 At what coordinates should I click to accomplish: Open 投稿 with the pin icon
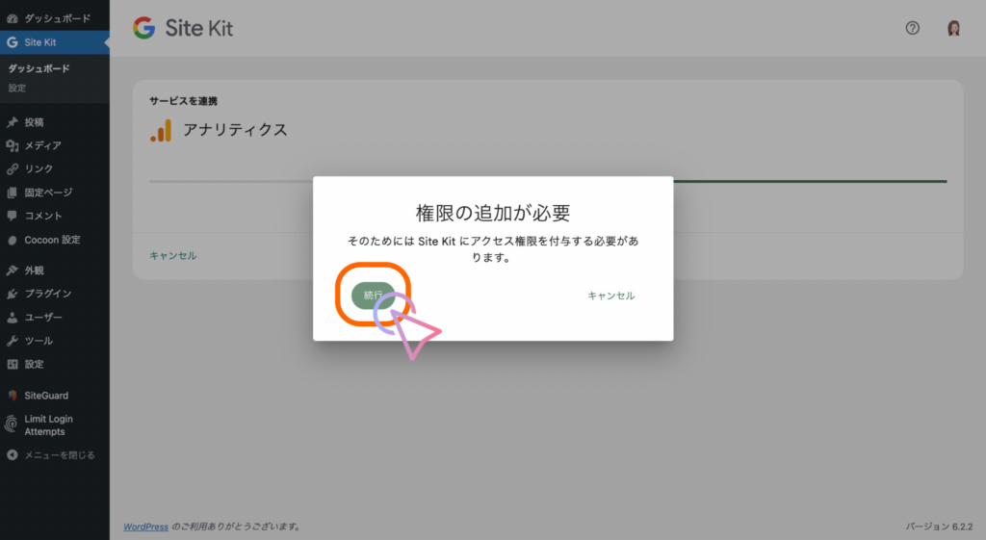point(34,122)
